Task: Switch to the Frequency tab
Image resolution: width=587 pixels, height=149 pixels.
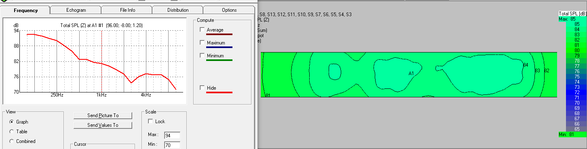Action: coord(25,10)
